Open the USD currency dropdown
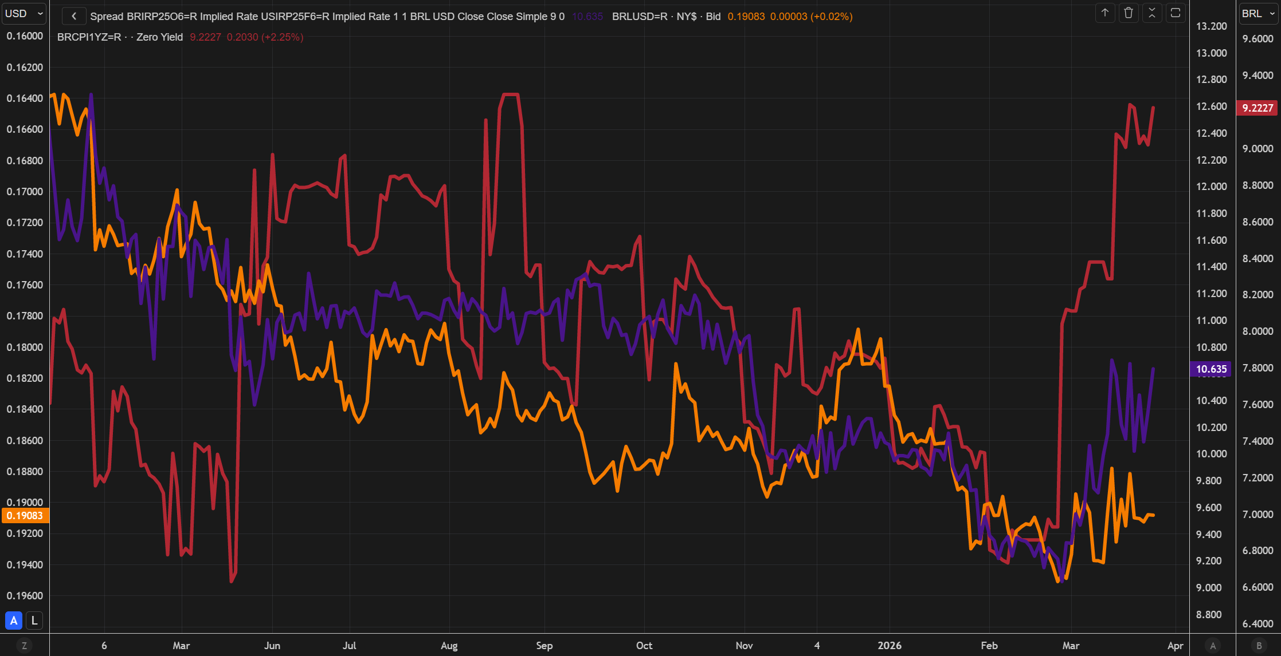Viewport: 1281px width, 656px height. pyautogui.click(x=24, y=13)
